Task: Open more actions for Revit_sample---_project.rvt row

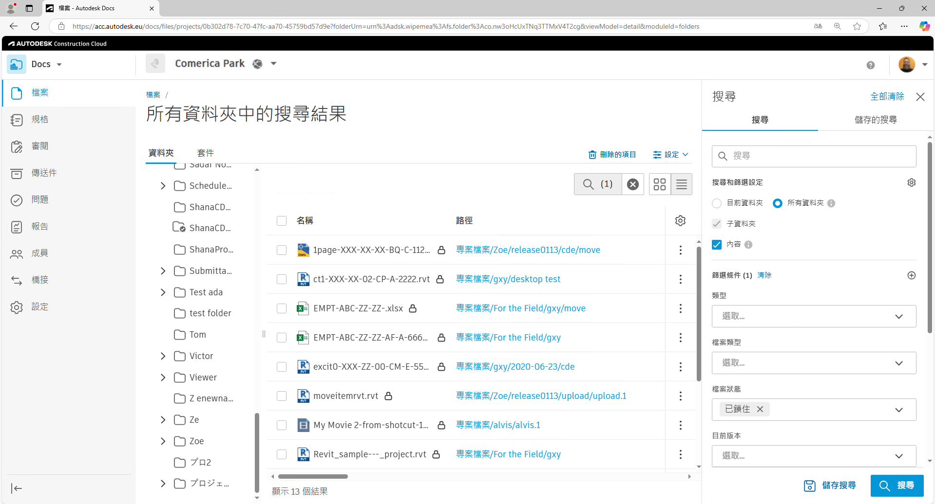Action: (x=681, y=454)
